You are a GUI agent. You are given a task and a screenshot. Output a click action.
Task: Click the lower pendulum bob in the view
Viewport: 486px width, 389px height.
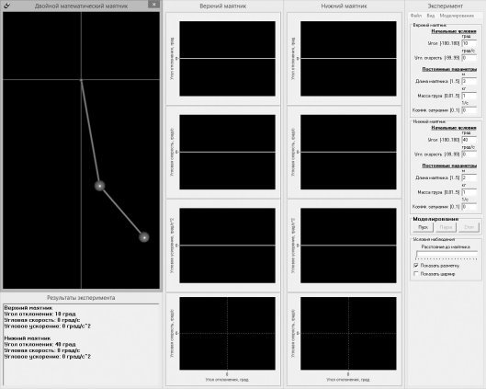pyautogui.click(x=144, y=237)
